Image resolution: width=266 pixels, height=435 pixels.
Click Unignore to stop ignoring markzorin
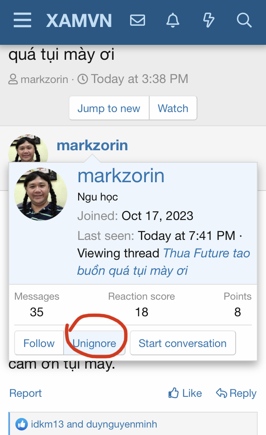tap(94, 343)
